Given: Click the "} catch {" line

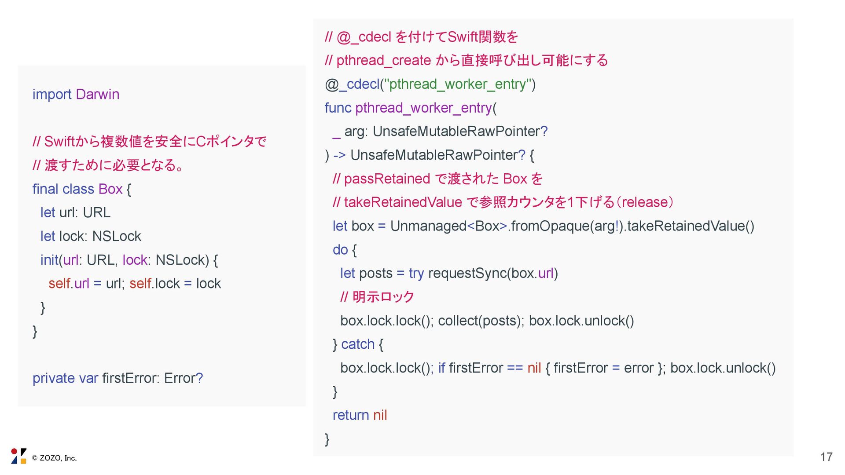Looking at the screenshot, I should [358, 344].
